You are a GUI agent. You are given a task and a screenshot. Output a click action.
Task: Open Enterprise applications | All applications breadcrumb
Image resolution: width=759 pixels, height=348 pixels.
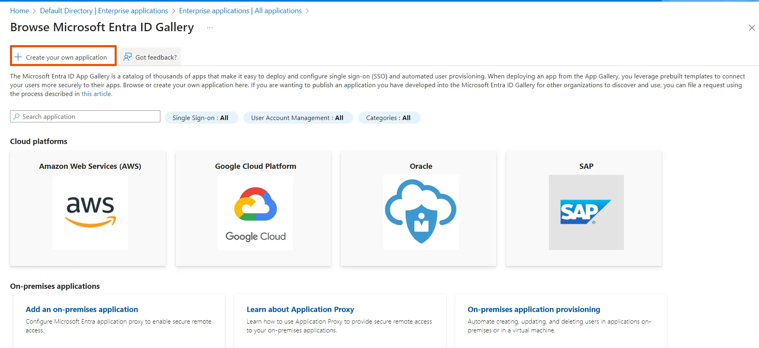[240, 11]
